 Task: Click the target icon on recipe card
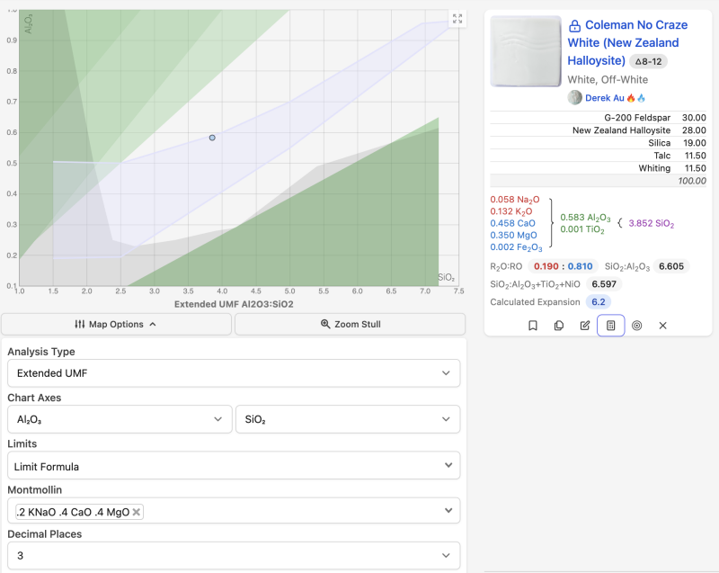pyautogui.click(x=637, y=326)
